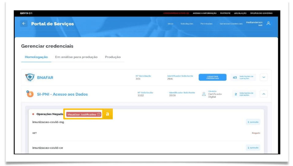Screen dimensions: 293x166
Task: Click the Cadastrar Credenciais button
Action: [212, 77]
